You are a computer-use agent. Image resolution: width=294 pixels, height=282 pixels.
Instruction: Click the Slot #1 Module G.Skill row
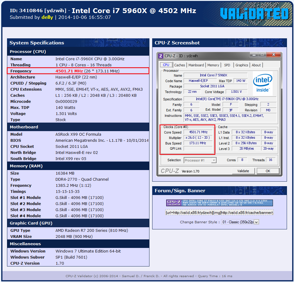coord(78,198)
